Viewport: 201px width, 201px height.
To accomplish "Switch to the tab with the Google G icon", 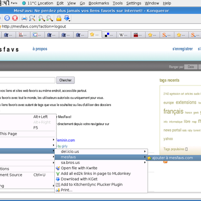I will (x=37, y=35).
